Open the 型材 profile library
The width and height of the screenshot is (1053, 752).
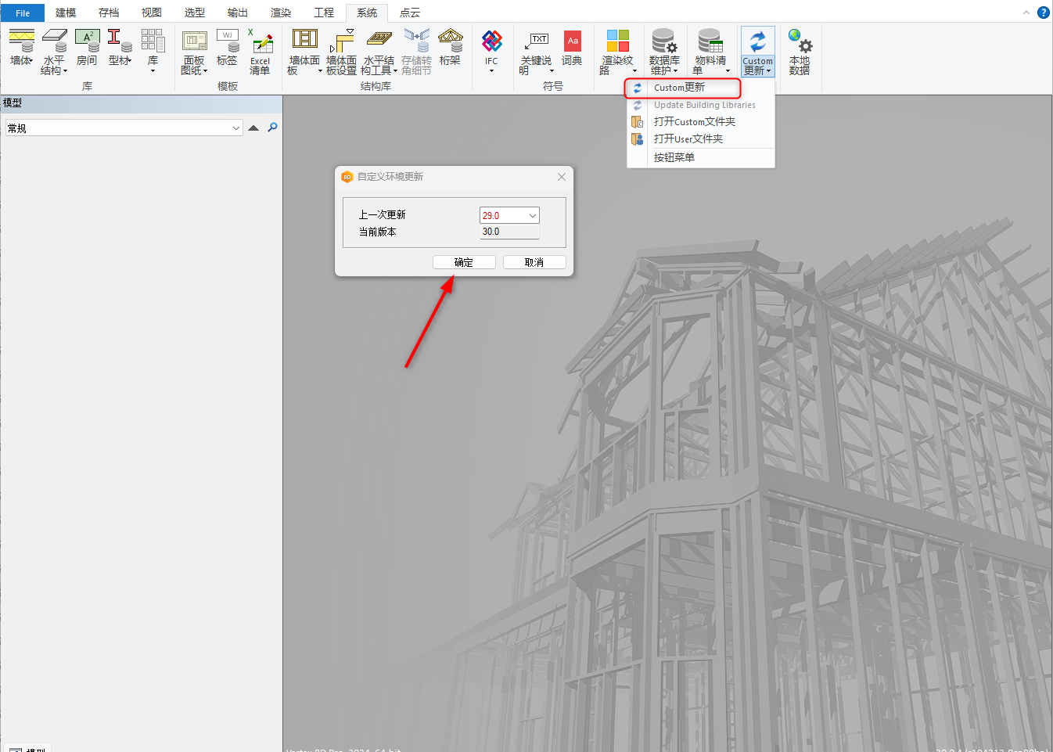tap(120, 49)
